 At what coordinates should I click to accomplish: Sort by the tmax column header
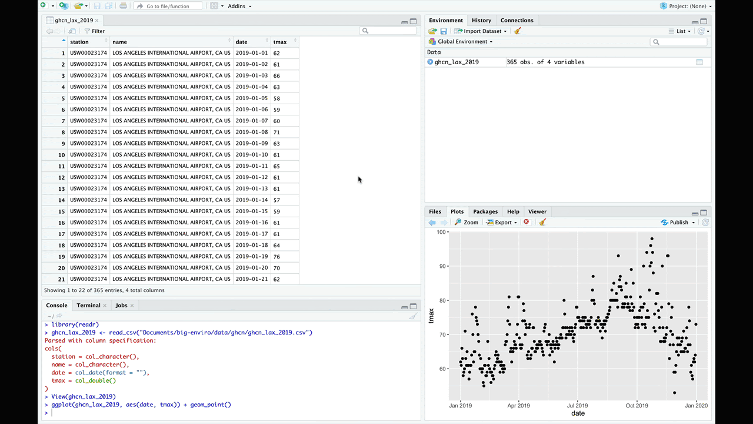tap(285, 42)
